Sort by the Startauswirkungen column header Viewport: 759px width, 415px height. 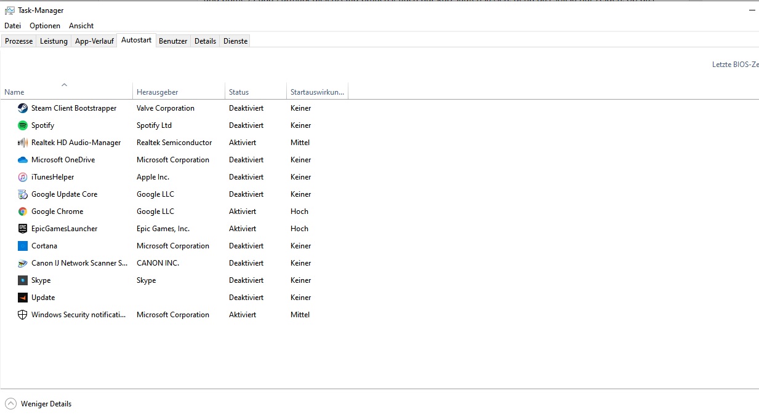317,92
